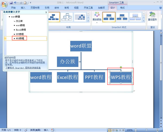Select the highlighted organization chart layout thumbnail
This screenshot has width=163, height=132.
[x=54, y=17]
